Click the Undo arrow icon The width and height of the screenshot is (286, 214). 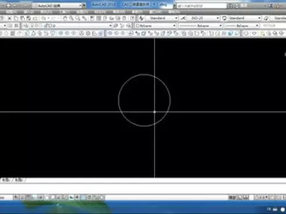pyautogui.click(x=44, y=18)
